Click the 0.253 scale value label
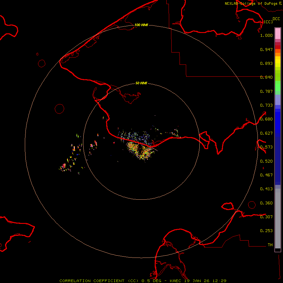This screenshot has width=283, height=283. 266,231
